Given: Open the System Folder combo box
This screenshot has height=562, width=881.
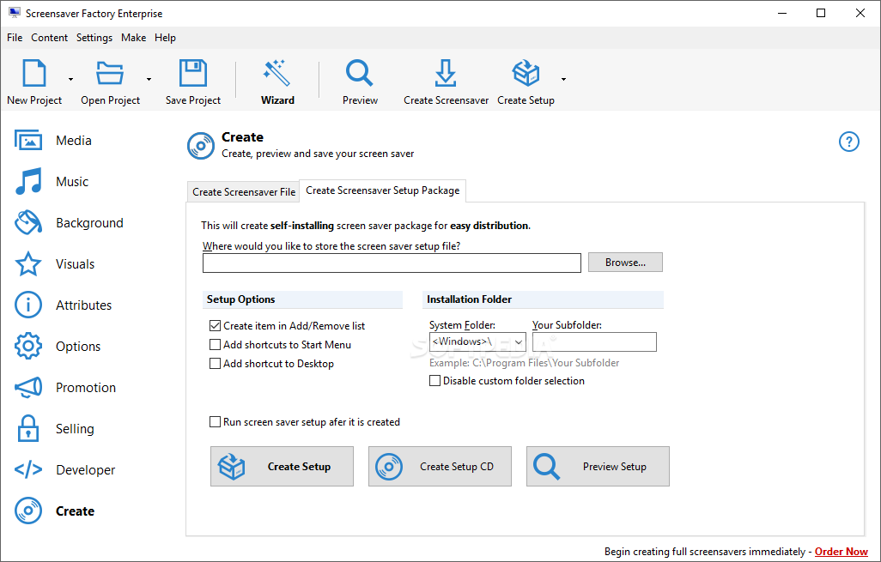Looking at the screenshot, I should pos(477,341).
